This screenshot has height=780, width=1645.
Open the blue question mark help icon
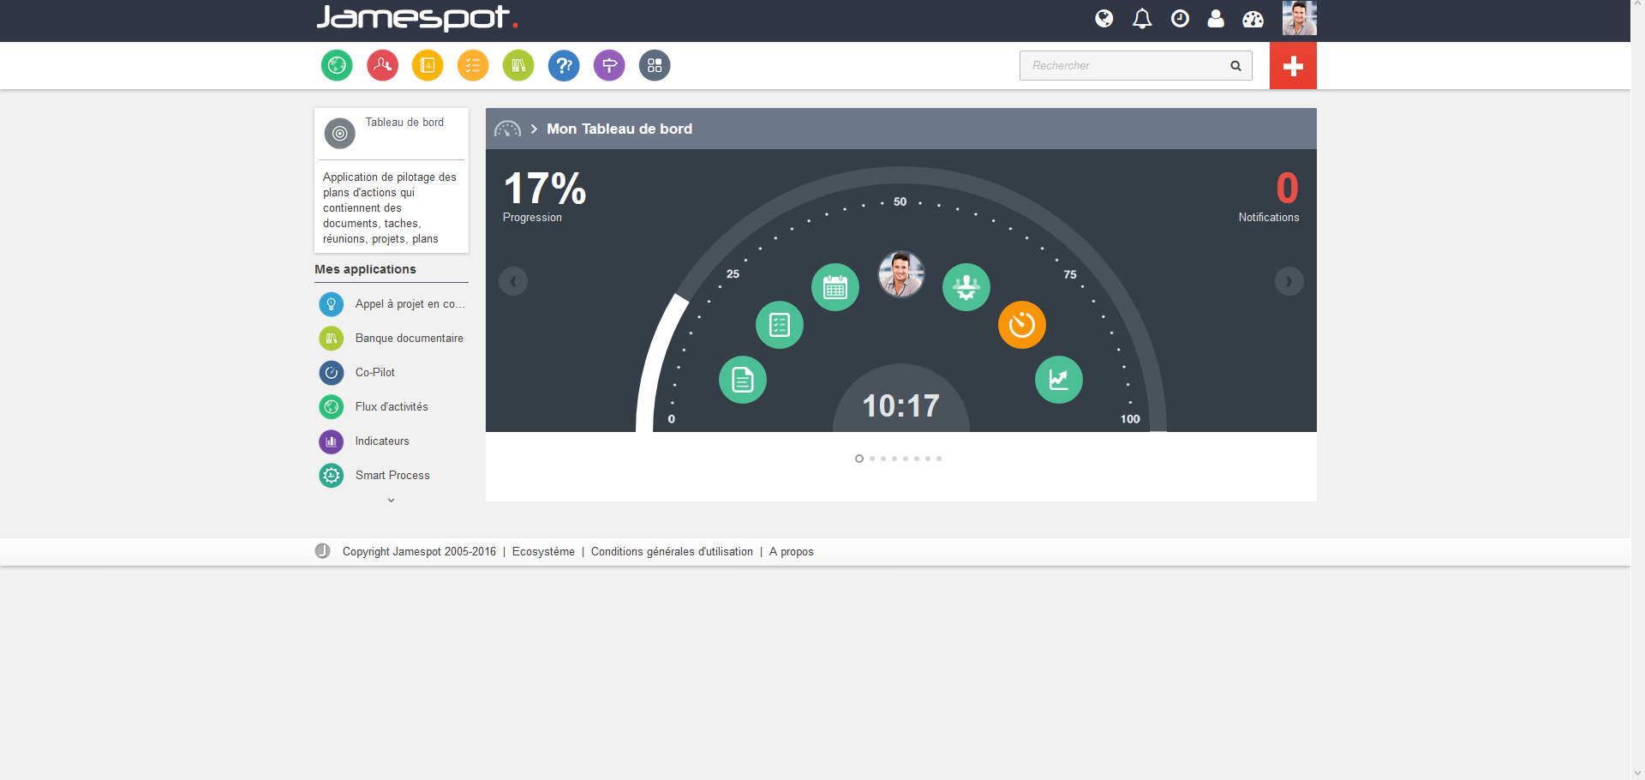[564, 65]
